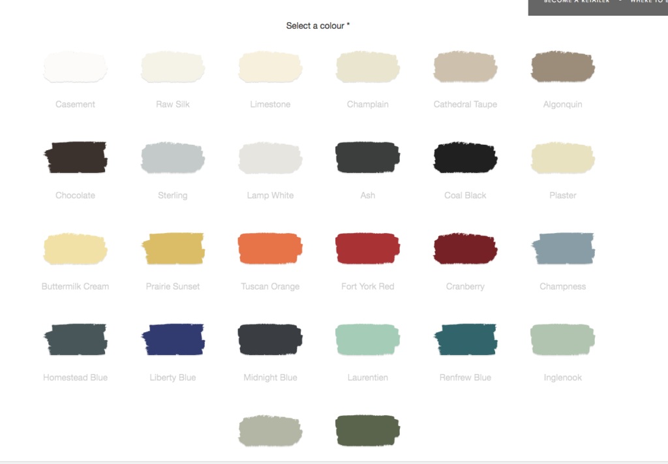Click the "Inglenook" label text
This screenshot has width=668, height=464.
click(x=563, y=377)
